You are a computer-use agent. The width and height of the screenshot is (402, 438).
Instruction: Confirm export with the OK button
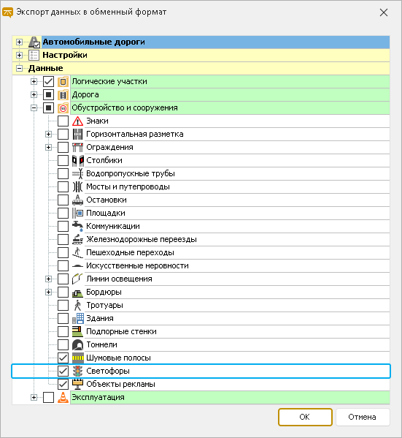pos(305,417)
